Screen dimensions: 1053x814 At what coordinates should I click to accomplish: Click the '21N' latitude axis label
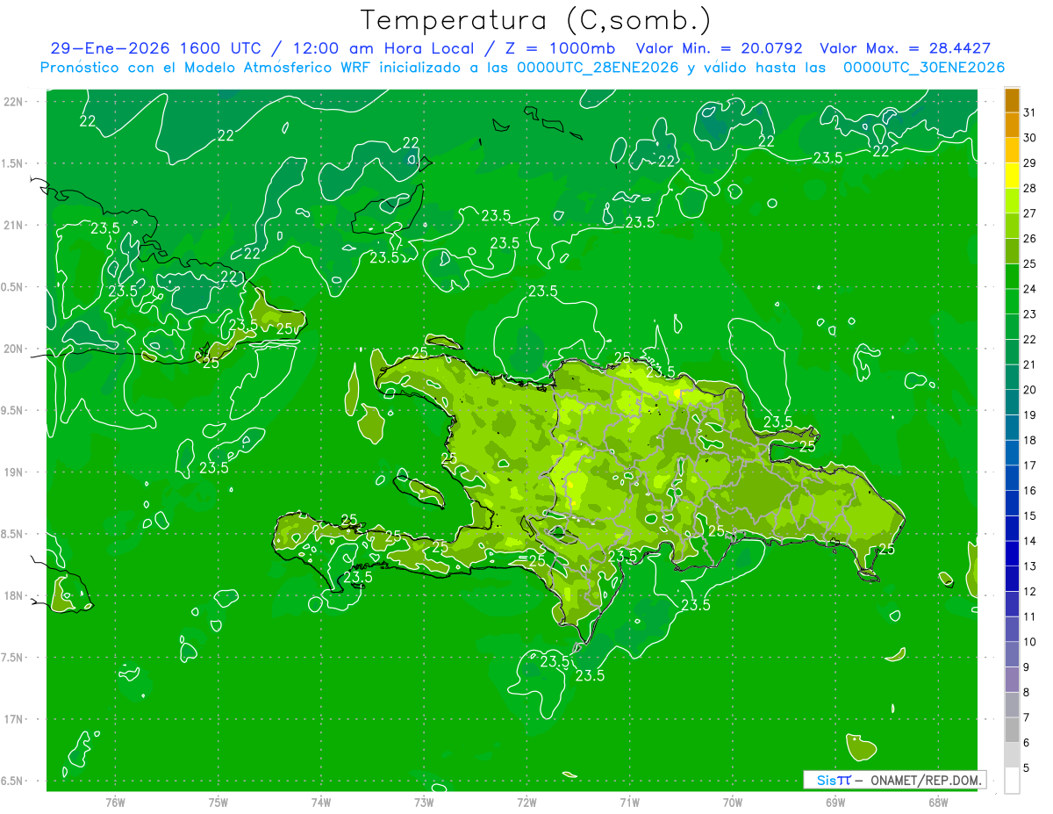tap(15, 226)
